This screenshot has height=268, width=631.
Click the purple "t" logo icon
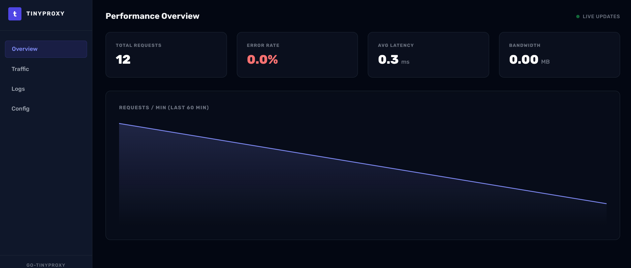click(x=15, y=14)
